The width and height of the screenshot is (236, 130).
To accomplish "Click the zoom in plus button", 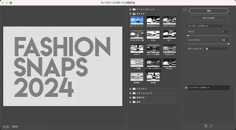I will pyautogui.click(x=7, y=127).
